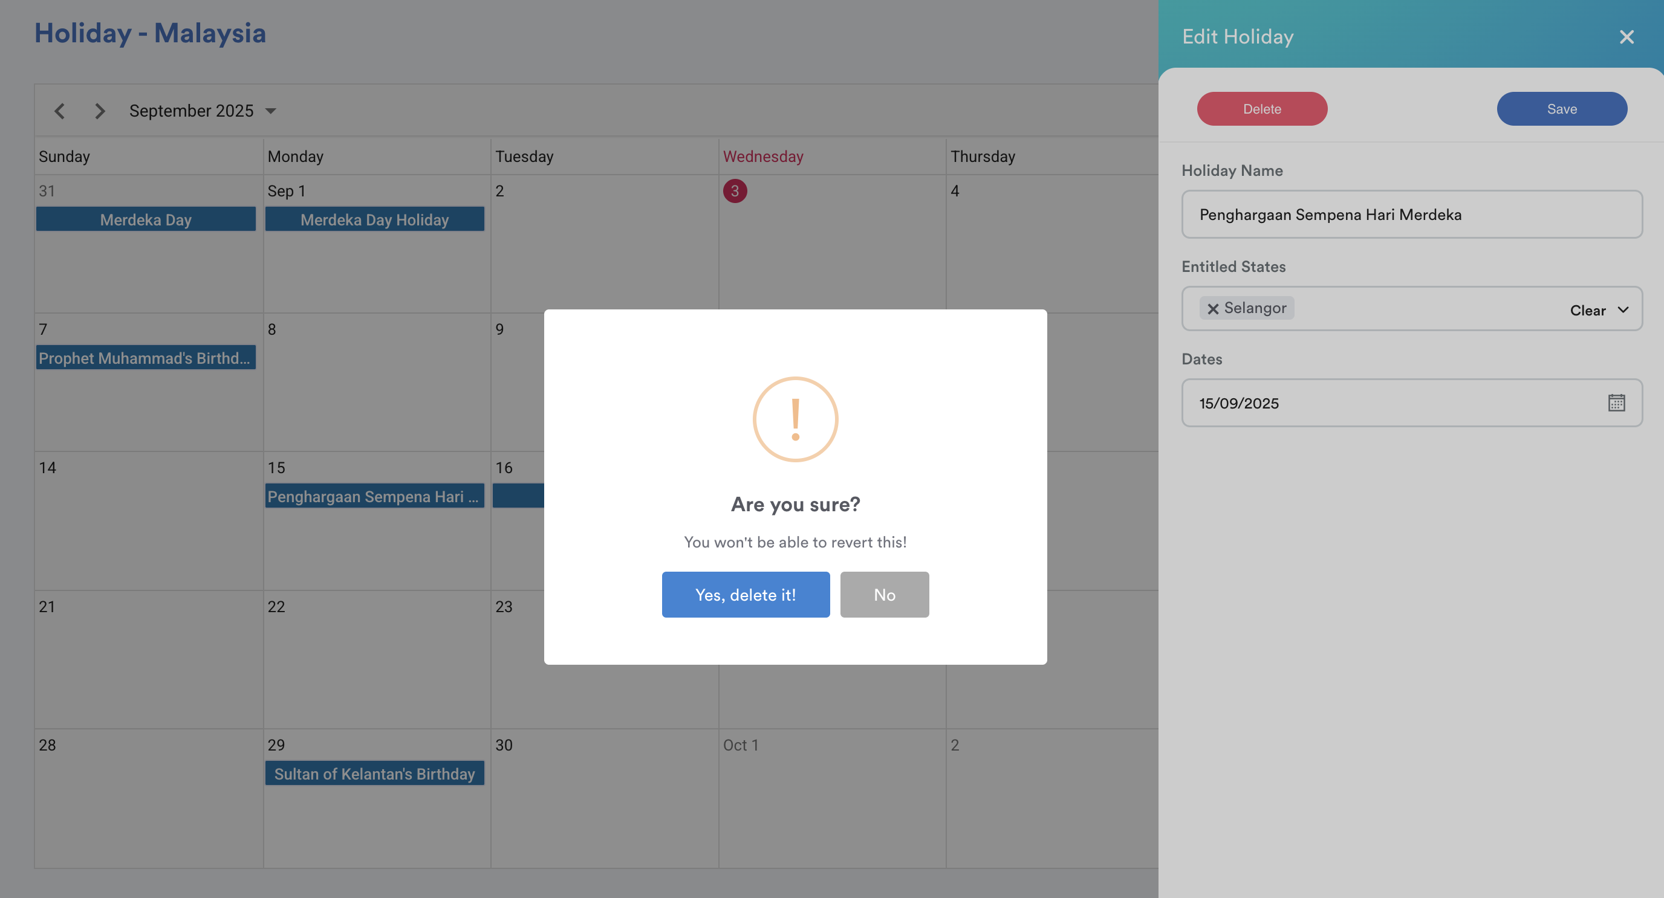Expand the Entitled States dropdown chevron
Image resolution: width=1664 pixels, height=898 pixels.
tap(1623, 310)
